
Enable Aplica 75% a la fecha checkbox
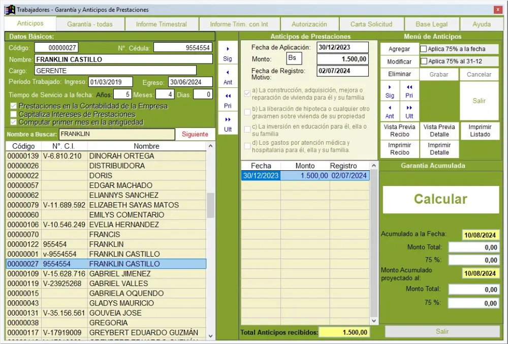(x=424, y=49)
